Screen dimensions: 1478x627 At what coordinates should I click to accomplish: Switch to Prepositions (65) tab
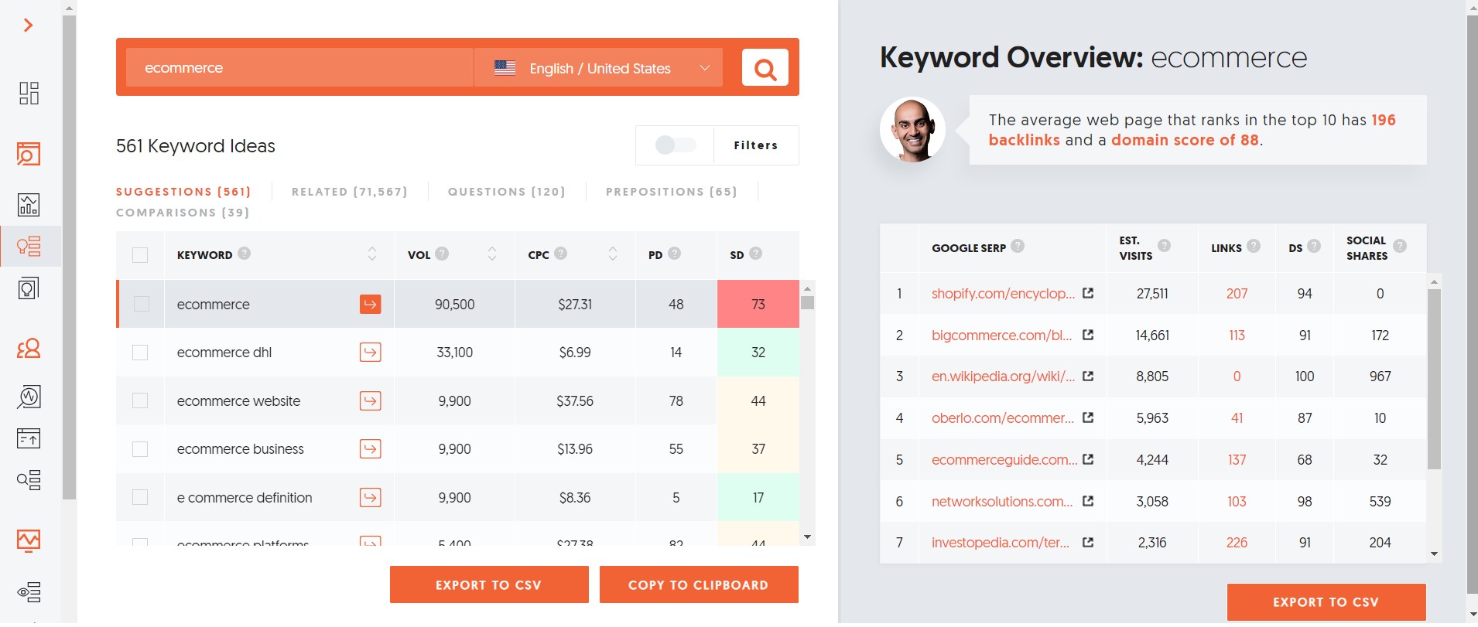(672, 192)
